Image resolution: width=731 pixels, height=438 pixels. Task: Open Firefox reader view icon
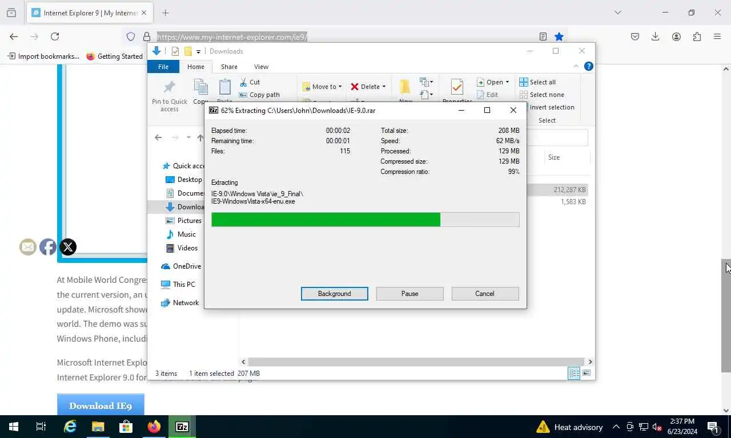[543, 36]
